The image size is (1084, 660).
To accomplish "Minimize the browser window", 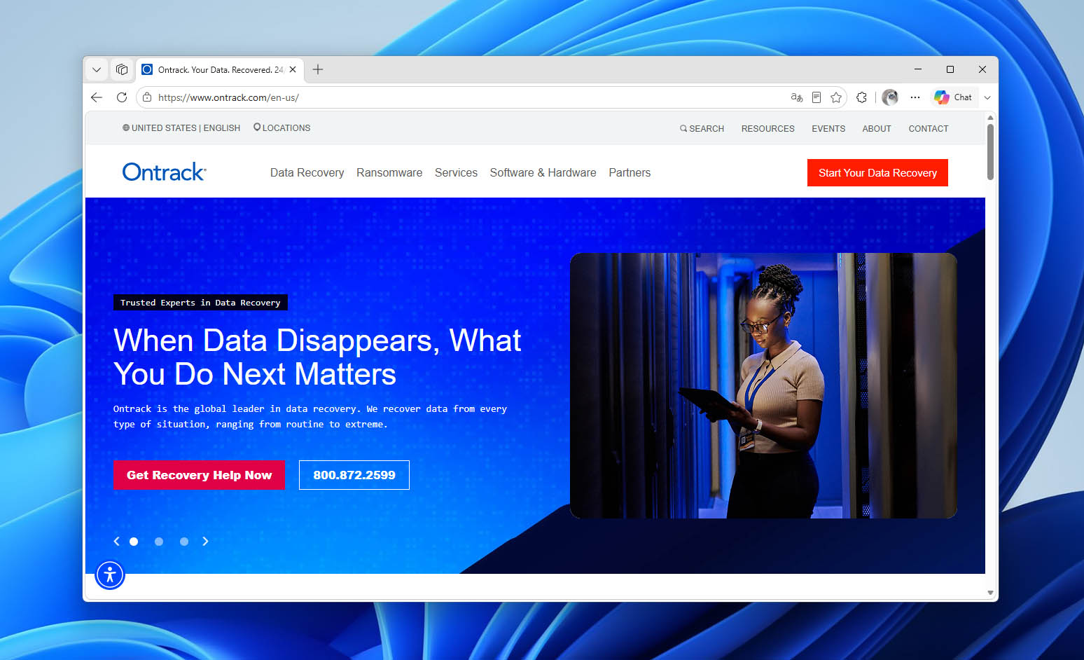I will (x=918, y=69).
